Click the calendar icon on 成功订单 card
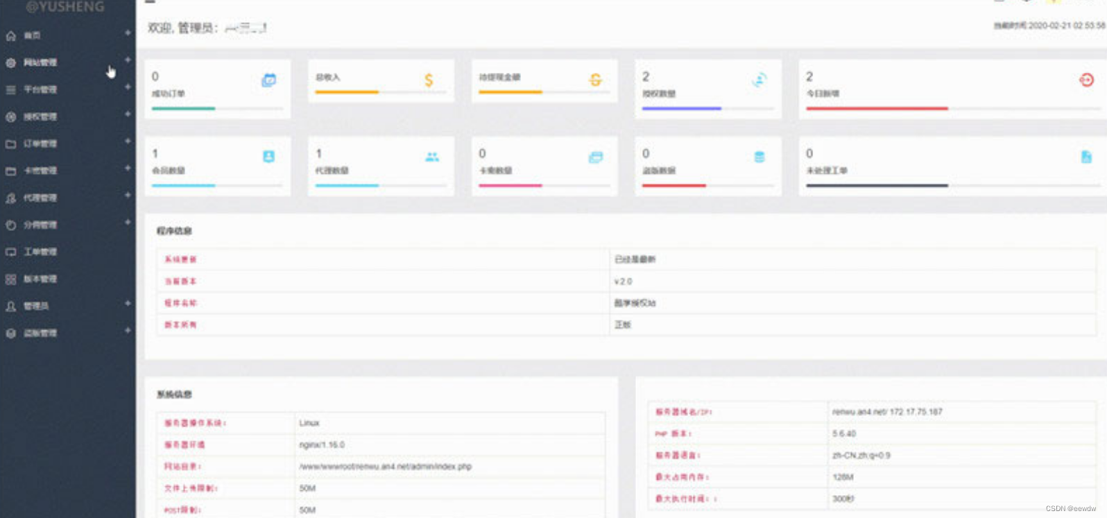Viewport: 1107px width, 518px height. click(x=268, y=80)
